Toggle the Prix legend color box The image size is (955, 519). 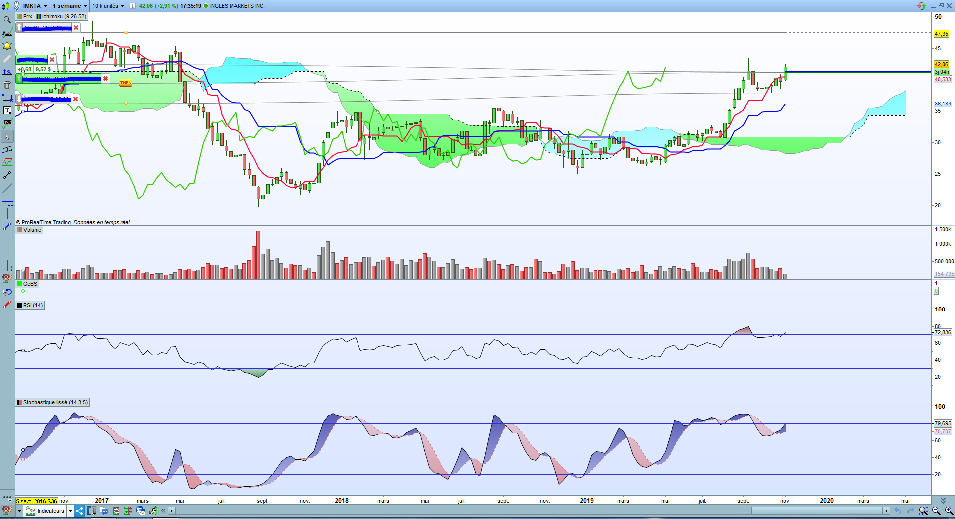tap(19, 16)
